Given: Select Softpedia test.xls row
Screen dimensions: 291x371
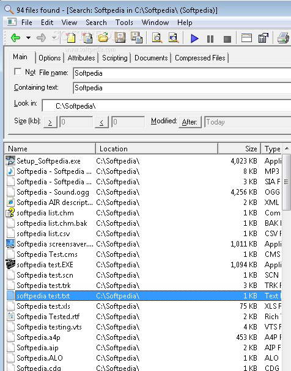Looking at the screenshot, I should [x=144, y=306].
